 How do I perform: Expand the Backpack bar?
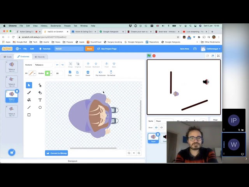click(73, 161)
